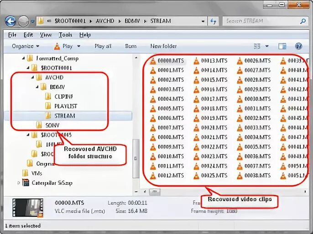Click the Burn button
This screenshot has width=313, height=234.
(130, 46)
